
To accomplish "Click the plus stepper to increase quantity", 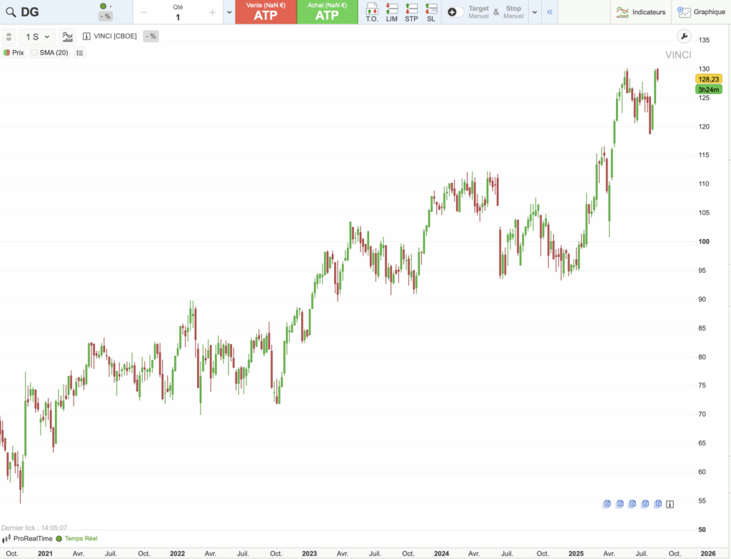I will (211, 12).
